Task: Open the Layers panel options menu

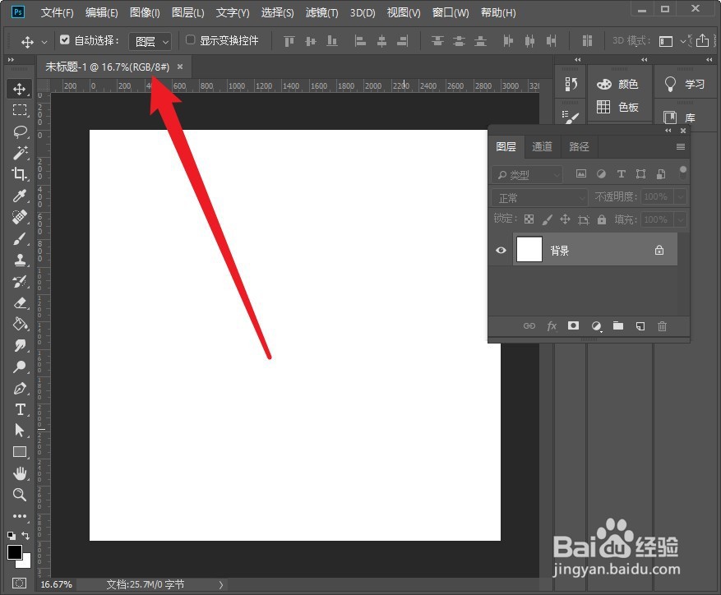Action: tap(681, 146)
